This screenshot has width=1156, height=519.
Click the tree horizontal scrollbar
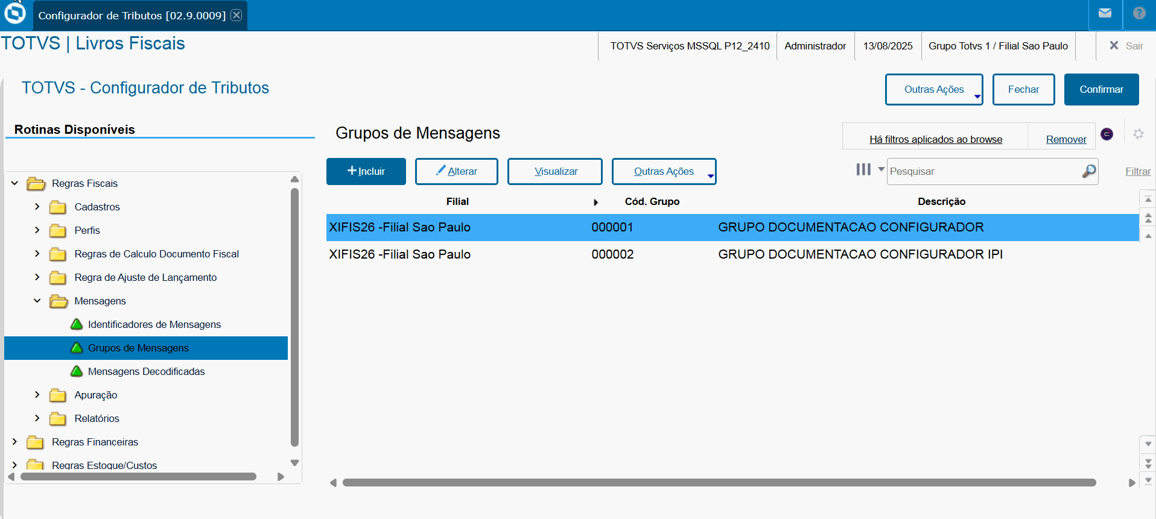(x=139, y=476)
